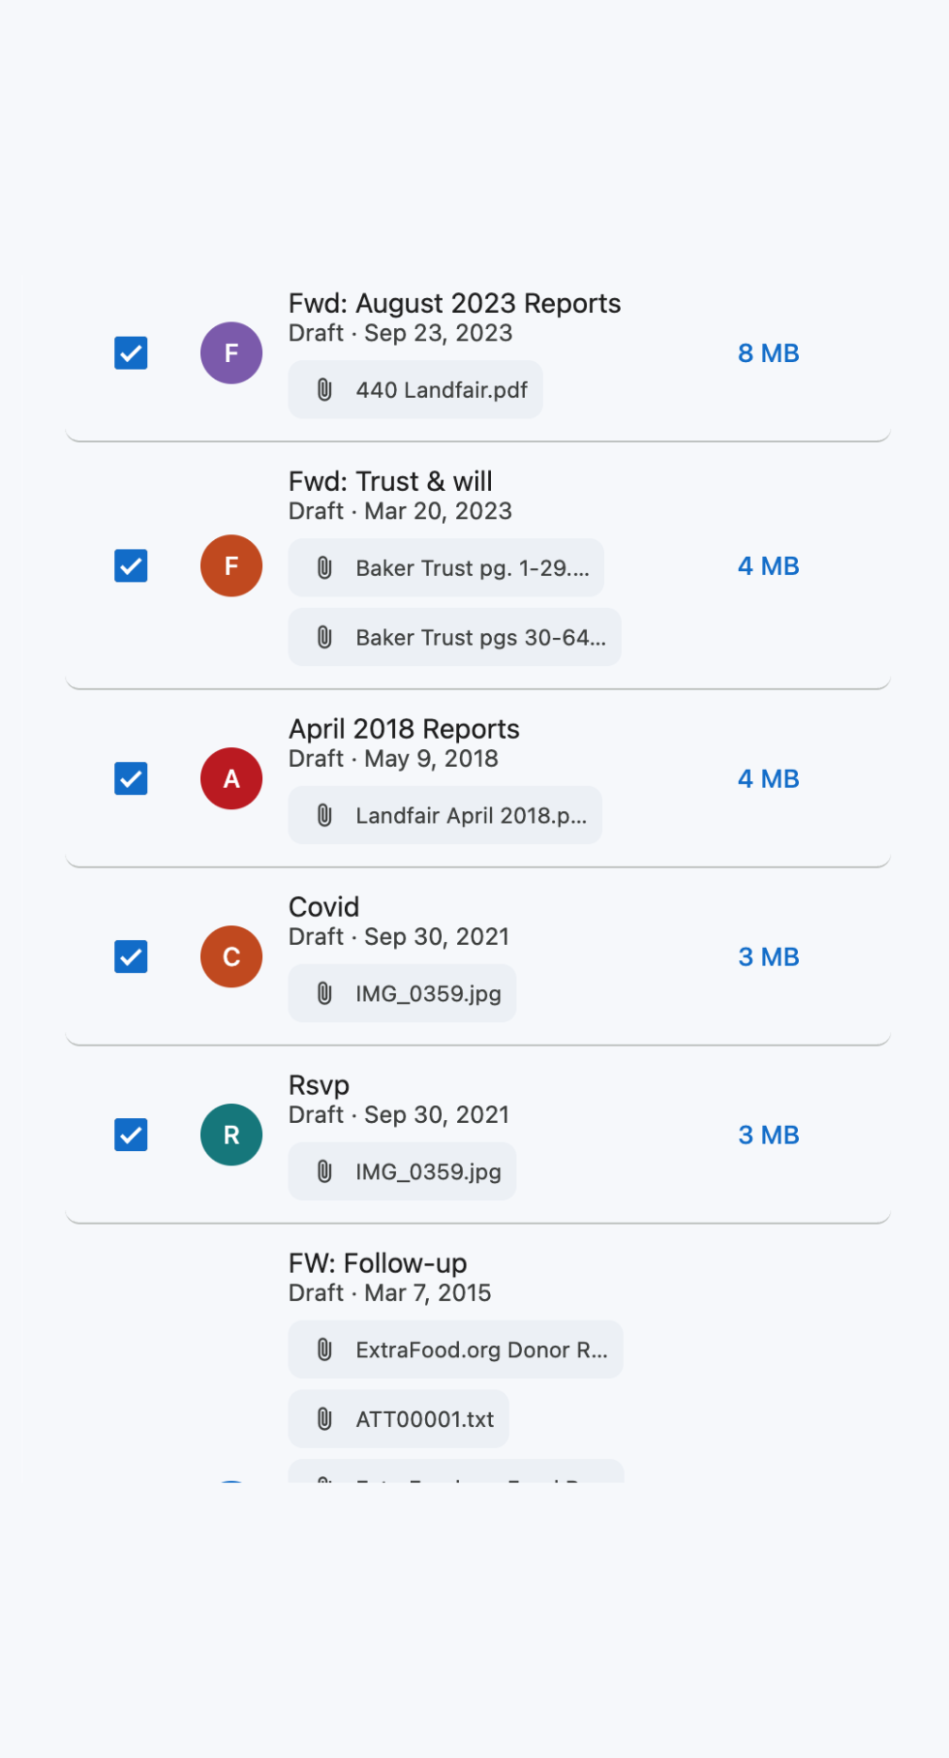Click orange C avatar for Covid draft
The image size is (949, 1758).
pos(231,957)
